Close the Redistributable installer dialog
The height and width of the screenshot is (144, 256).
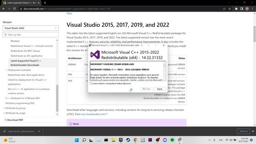[x=164, y=45]
